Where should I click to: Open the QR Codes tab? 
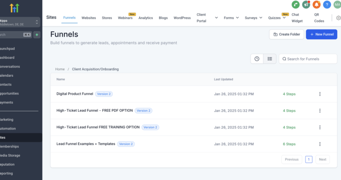[319, 18]
